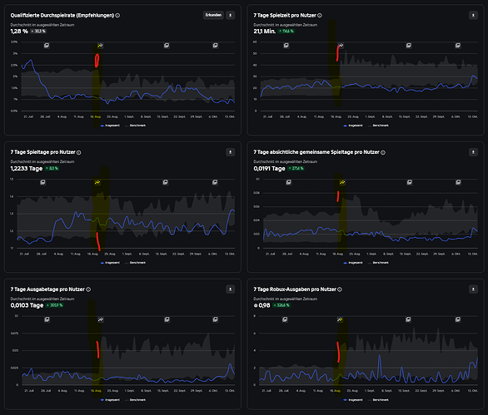
Task: Download the 7 Tage Spielzeit pro Nutzer chart
Action: tap(473, 15)
